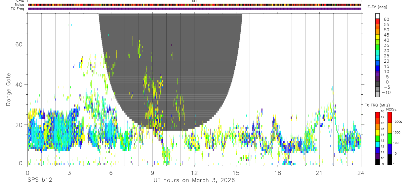This screenshot has height=187, width=406.
Task: Click the black bottom segment of TX FRQ bar
Action: point(378,162)
